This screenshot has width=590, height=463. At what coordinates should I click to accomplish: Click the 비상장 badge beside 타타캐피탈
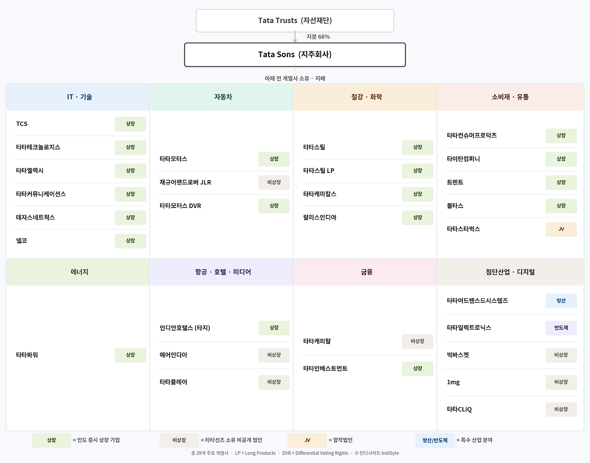[x=418, y=342]
